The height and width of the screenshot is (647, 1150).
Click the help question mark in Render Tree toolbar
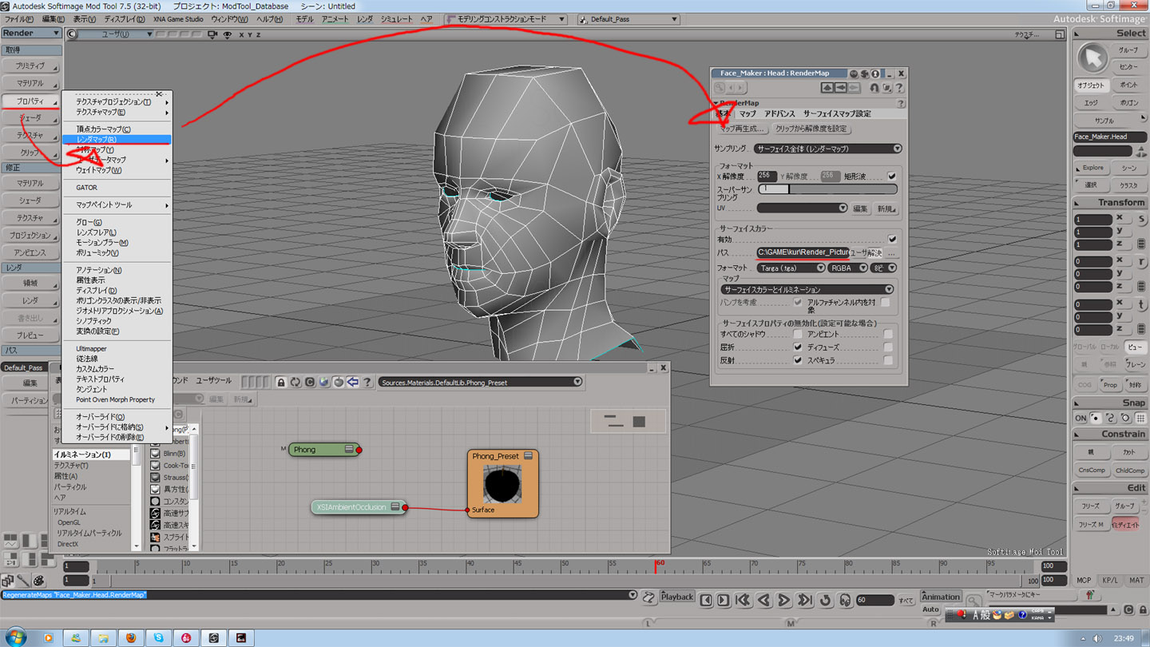click(367, 383)
